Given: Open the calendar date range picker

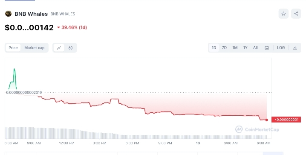Looking at the screenshot, I should [x=267, y=48].
